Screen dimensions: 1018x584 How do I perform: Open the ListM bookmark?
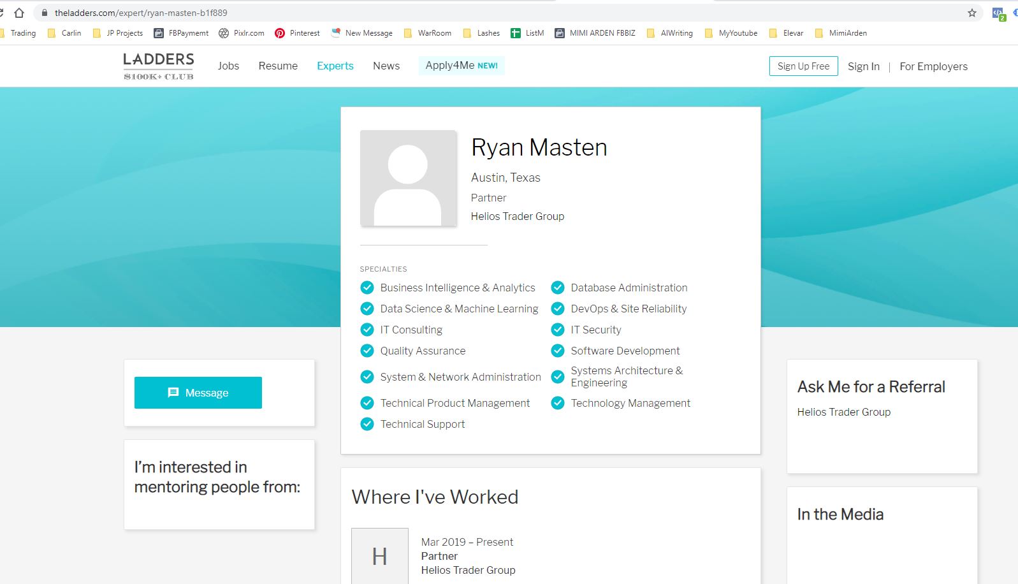(527, 33)
